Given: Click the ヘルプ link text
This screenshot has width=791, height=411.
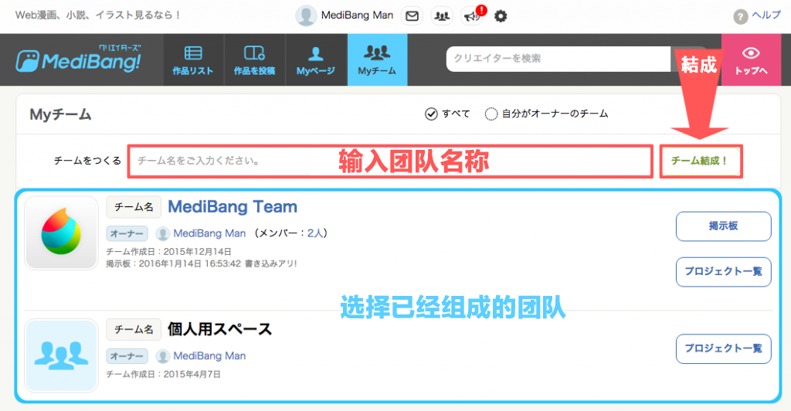Looking at the screenshot, I should 766,15.
